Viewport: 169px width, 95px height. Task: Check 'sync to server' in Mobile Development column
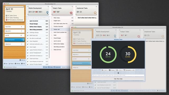pos(28,21)
